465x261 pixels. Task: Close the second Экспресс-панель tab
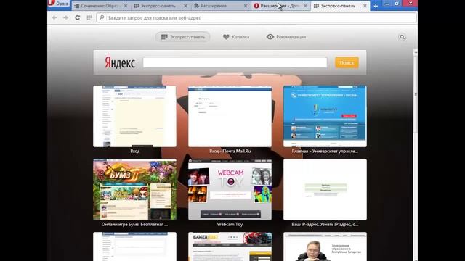pos(186,6)
